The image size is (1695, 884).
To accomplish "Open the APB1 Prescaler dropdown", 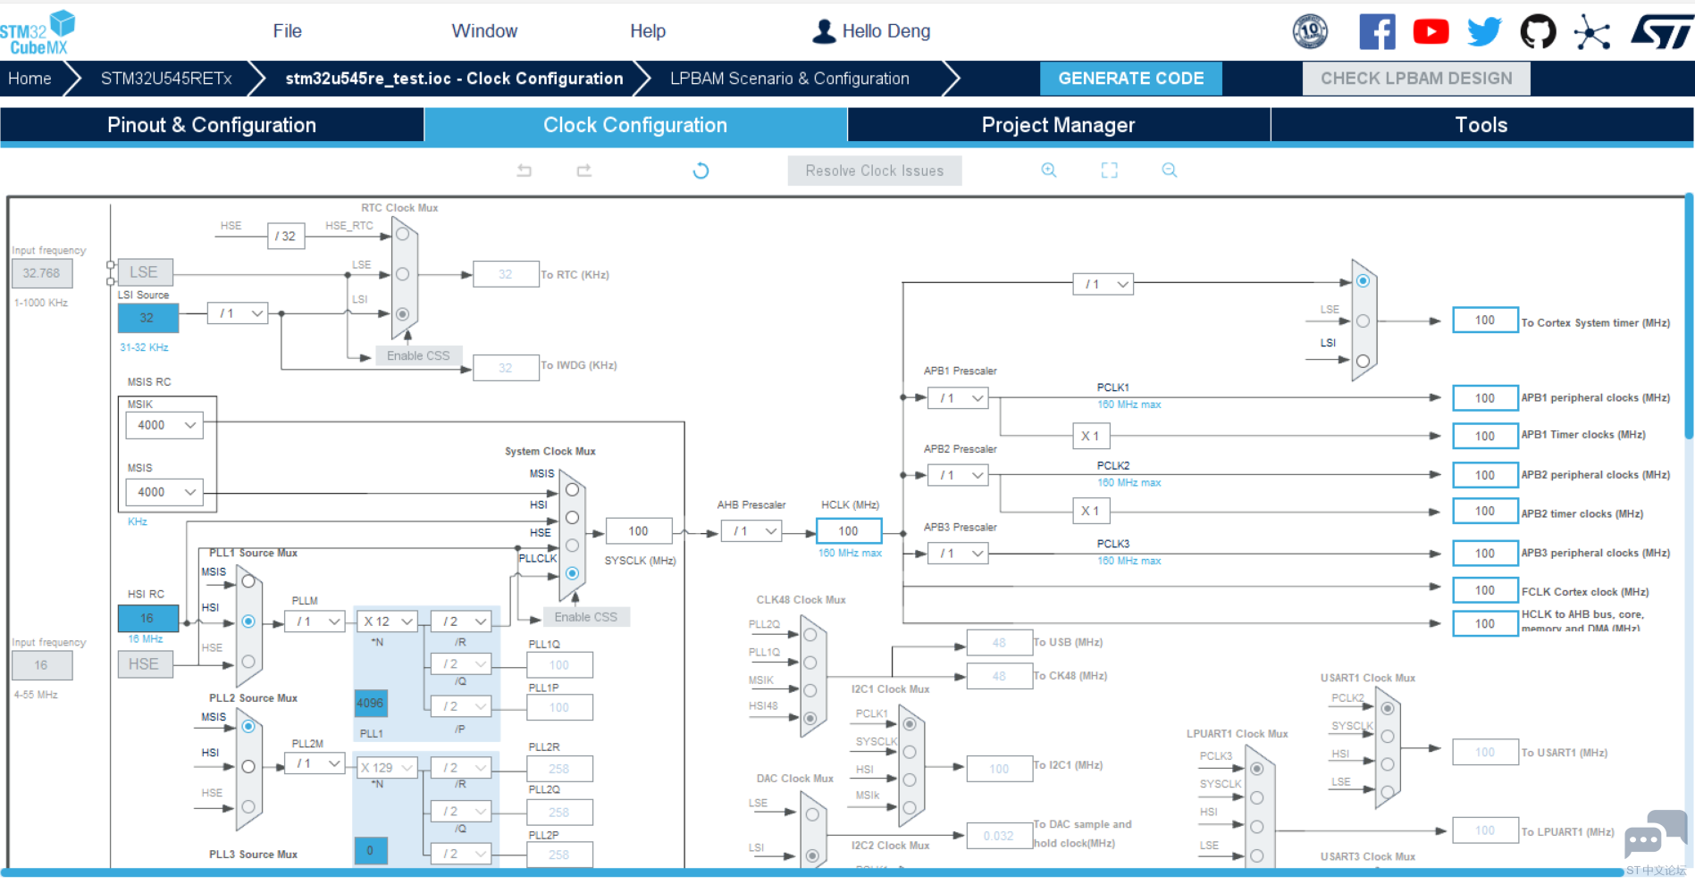I will point(958,398).
